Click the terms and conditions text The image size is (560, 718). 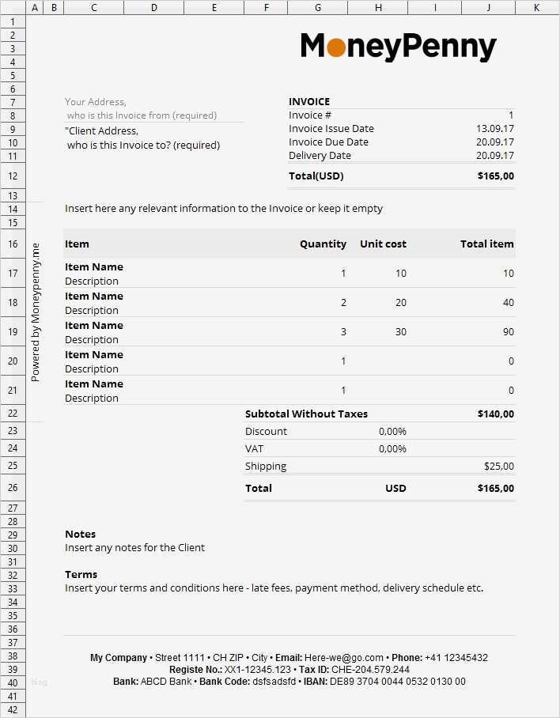tap(274, 588)
